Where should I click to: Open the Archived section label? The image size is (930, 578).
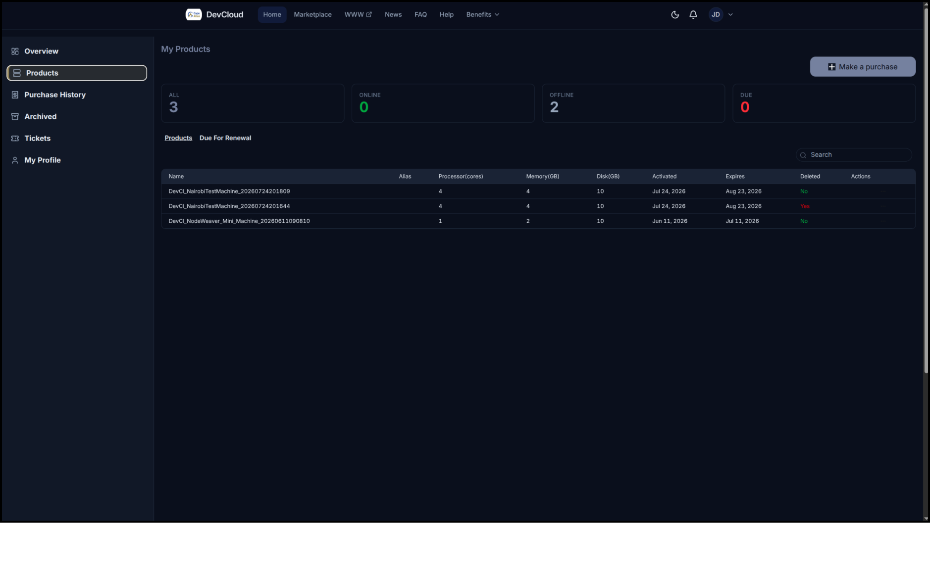[40, 117]
